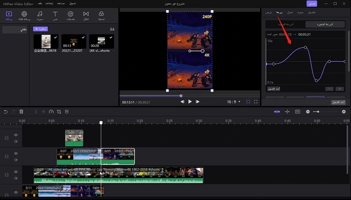The height and width of the screenshot is (200, 351).
Task: Hide the second track with eye icon
Action: coord(16,153)
